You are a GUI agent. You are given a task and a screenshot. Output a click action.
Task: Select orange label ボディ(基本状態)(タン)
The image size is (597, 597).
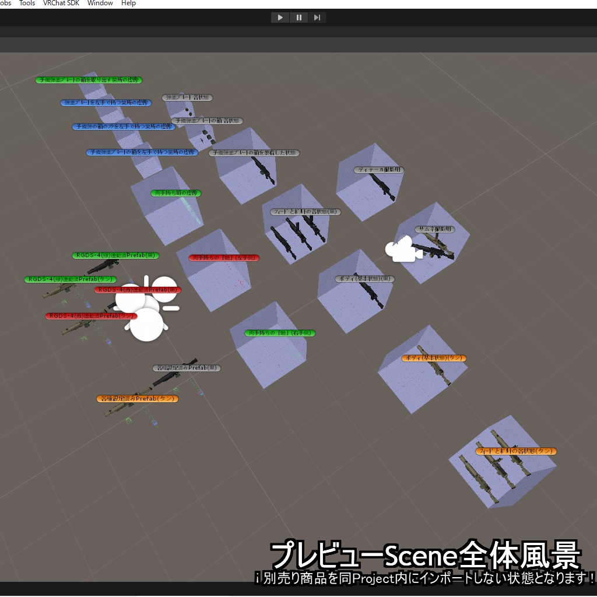point(434,359)
